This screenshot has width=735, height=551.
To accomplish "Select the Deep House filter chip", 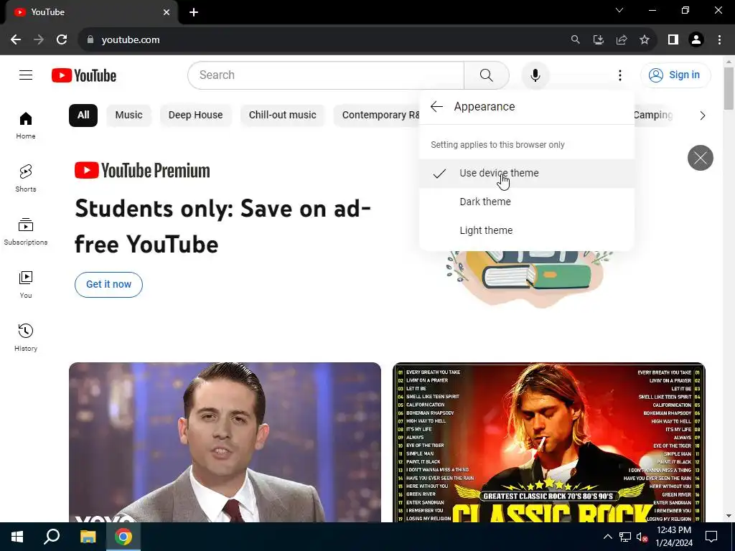I will click(x=195, y=116).
